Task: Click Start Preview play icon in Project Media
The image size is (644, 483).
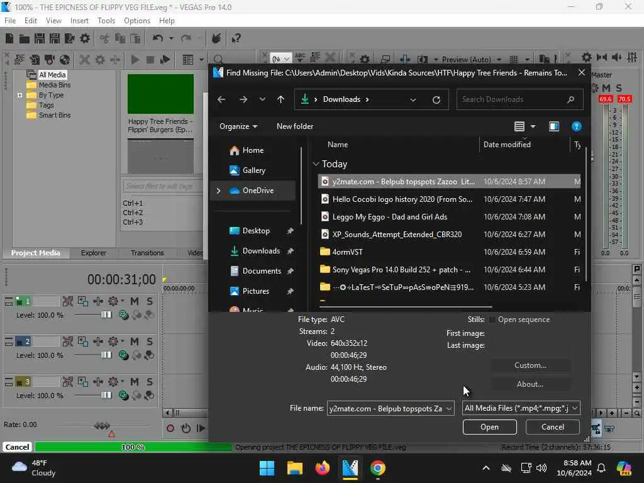Action: pyautogui.click(x=135, y=60)
